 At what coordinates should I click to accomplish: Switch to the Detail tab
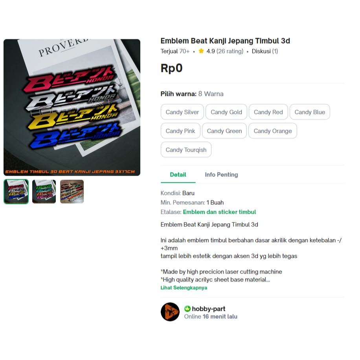point(178,175)
